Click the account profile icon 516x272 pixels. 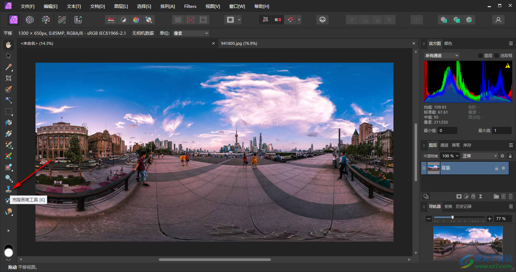(498, 20)
